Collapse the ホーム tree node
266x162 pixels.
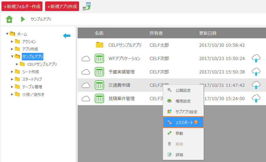pyautogui.click(x=7, y=34)
